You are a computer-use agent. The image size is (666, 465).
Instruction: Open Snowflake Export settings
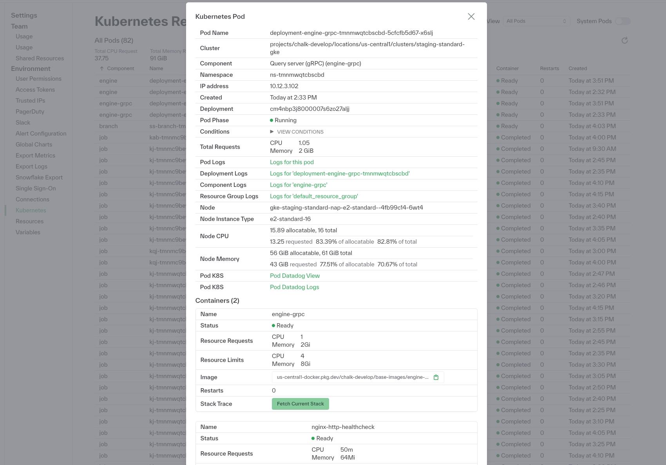click(39, 177)
